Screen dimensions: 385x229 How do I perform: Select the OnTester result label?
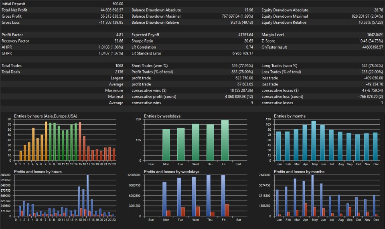pyautogui.click(x=274, y=47)
